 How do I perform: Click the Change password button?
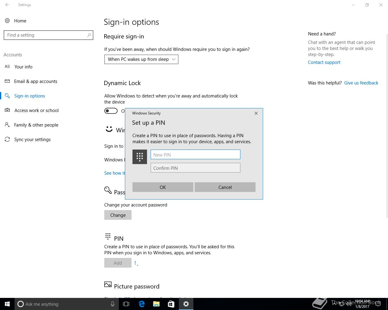point(118,215)
